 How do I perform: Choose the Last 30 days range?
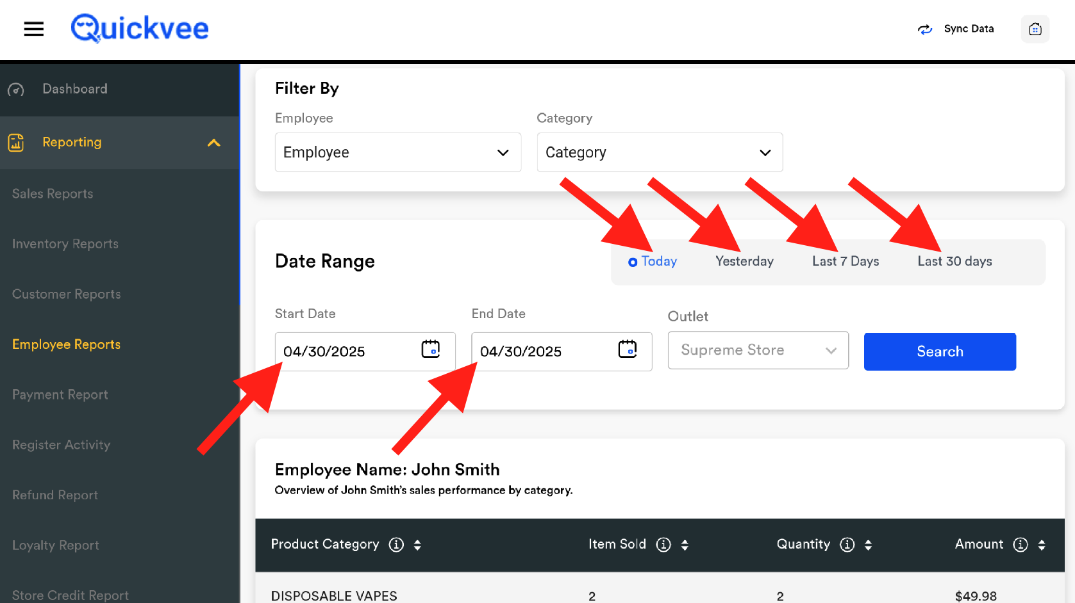(x=954, y=262)
